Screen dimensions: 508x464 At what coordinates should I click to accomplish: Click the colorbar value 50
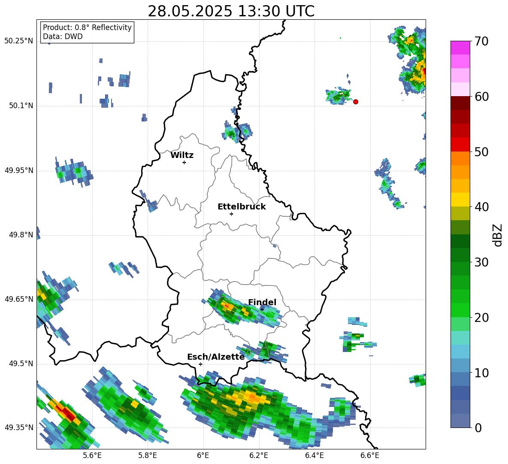coord(481,152)
